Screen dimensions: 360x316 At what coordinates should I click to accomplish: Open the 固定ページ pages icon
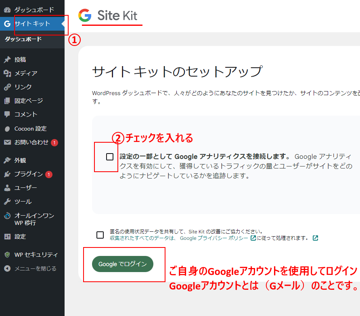coord(7,100)
